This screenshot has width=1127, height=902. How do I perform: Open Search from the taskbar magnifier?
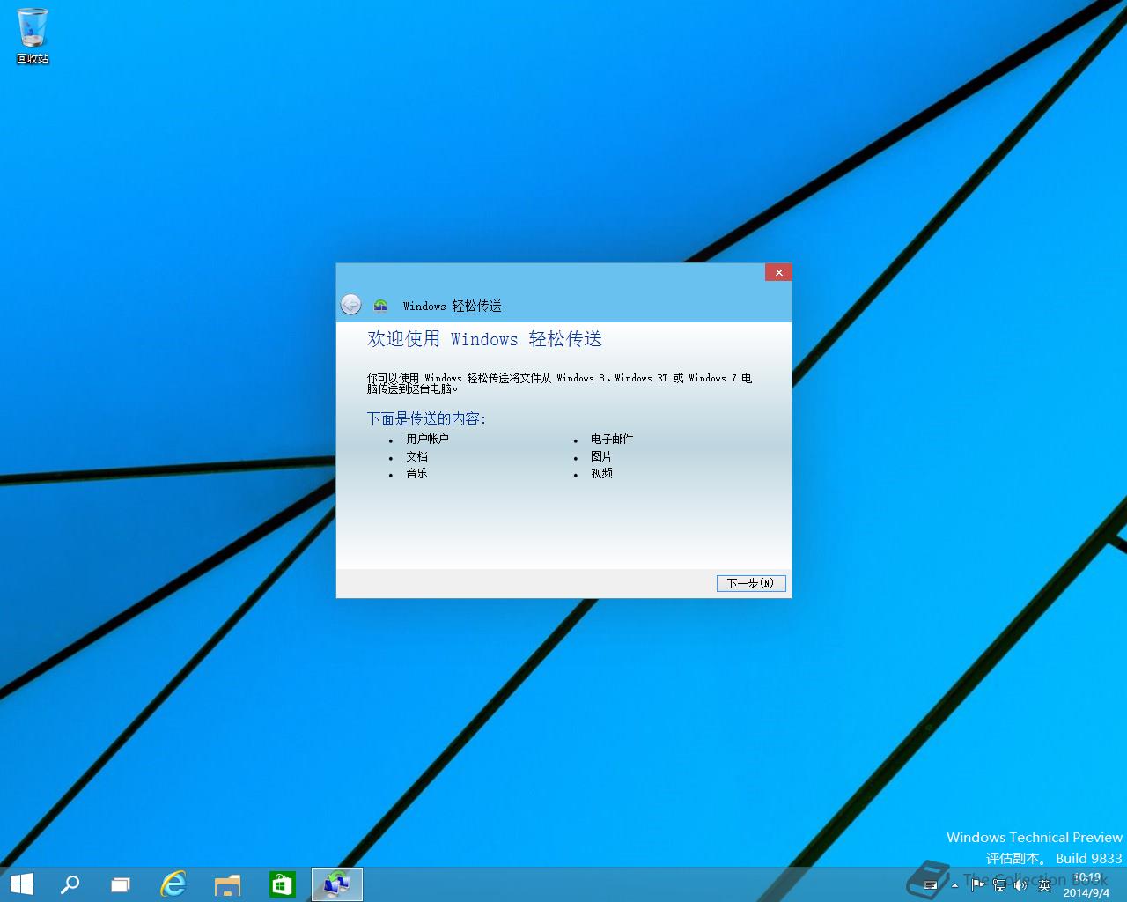click(70, 884)
